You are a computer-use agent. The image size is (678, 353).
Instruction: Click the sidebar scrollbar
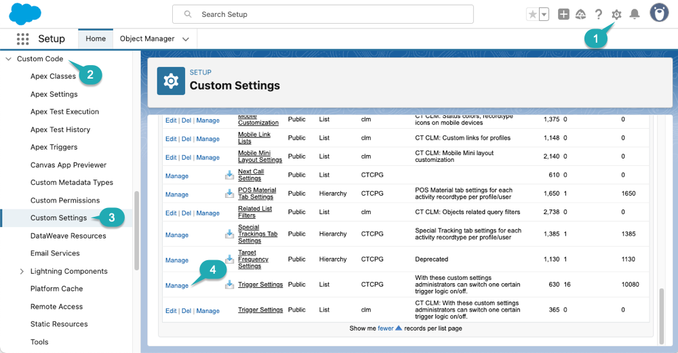coord(137,231)
